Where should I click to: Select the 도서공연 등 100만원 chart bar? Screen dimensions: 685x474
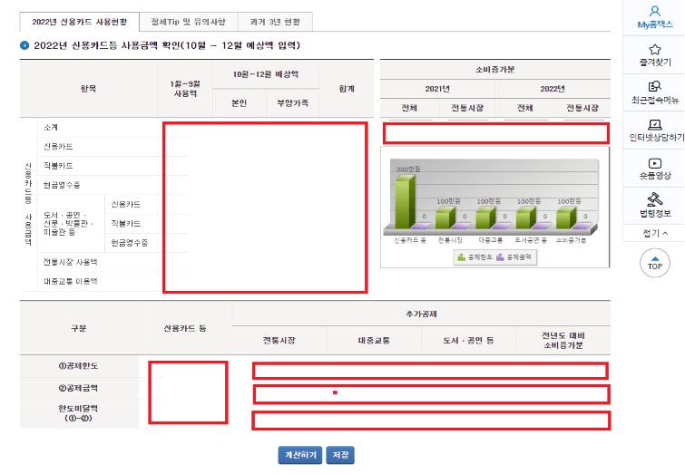(525, 218)
